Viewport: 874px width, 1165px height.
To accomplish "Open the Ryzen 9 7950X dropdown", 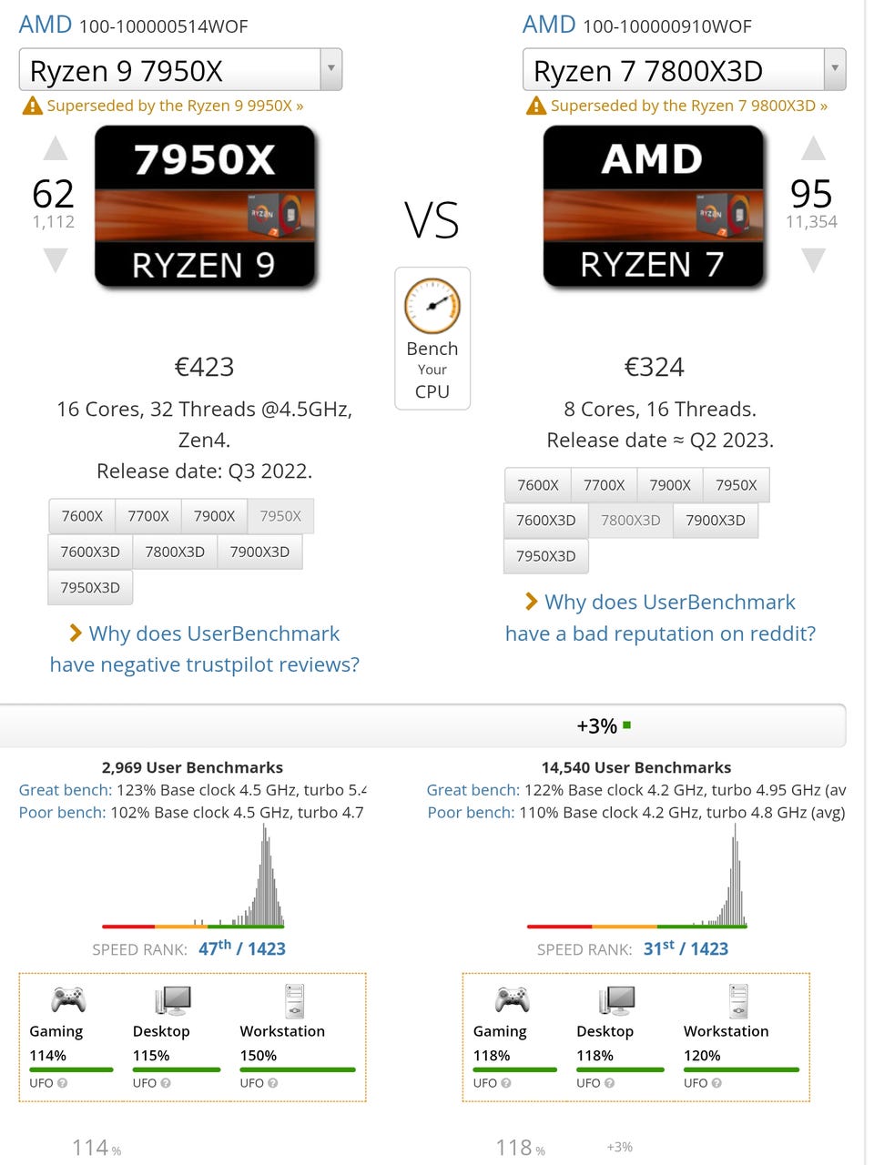I will pyautogui.click(x=330, y=69).
